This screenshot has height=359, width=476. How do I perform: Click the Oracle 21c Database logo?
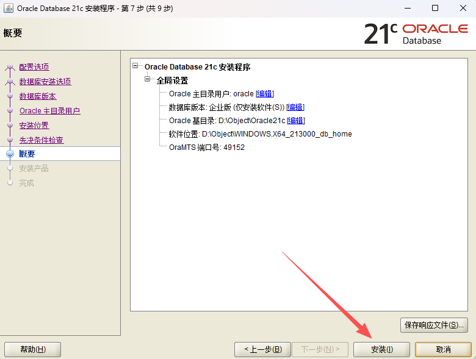tap(416, 34)
